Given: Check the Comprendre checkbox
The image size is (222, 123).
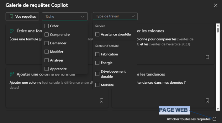Looking at the screenshot, I should point(46,35).
